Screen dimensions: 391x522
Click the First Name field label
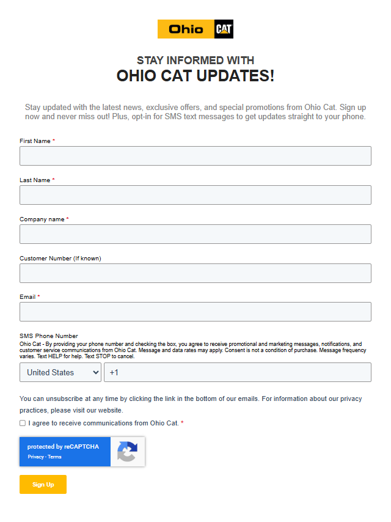[35, 141]
